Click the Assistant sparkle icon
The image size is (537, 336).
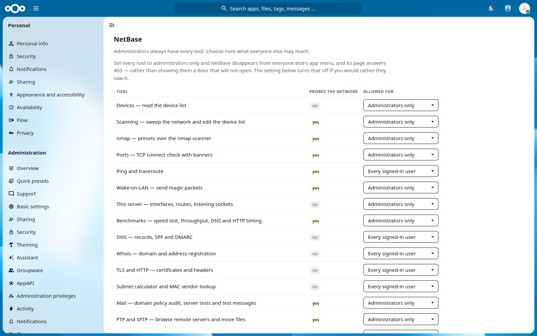point(11,258)
